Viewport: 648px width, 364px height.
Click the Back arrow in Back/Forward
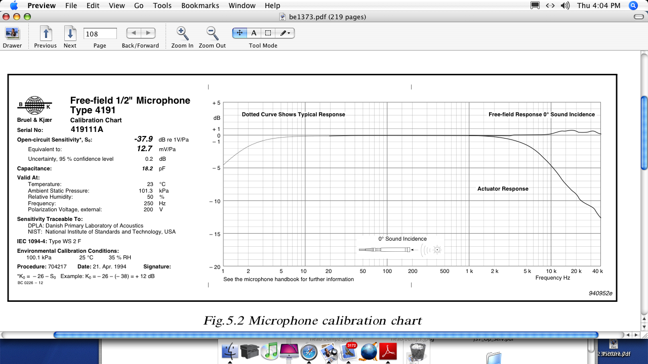(133, 33)
